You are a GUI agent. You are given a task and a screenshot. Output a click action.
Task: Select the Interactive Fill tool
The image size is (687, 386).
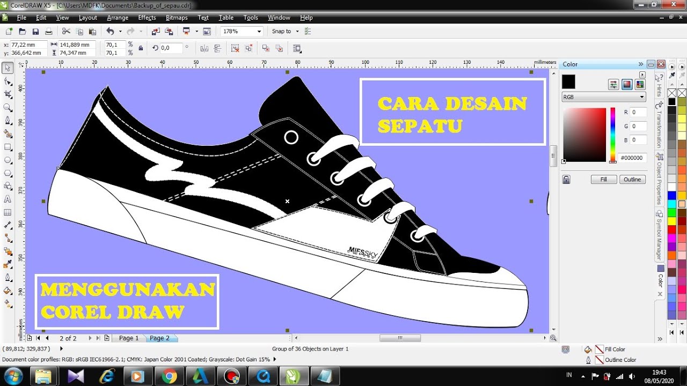tap(8, 304)
